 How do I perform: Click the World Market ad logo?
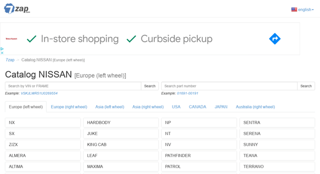tap(12, 39)
